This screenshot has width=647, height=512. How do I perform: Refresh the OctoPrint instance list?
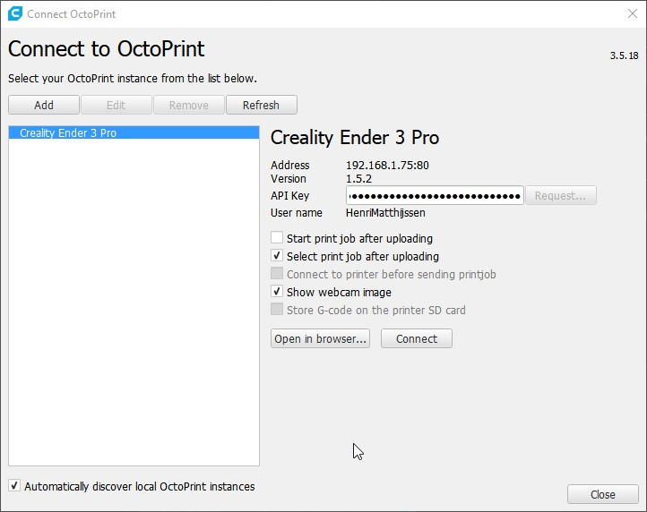[261, 105]
